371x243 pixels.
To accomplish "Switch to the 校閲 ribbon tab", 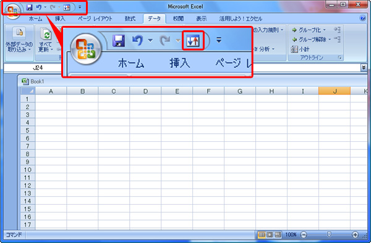I will pyautogui.click(x=178, y=19).
